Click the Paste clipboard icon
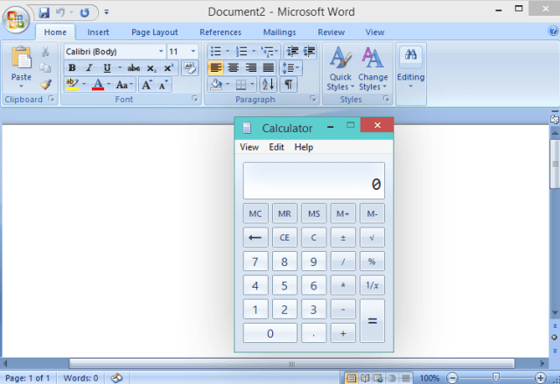This screenshot has height=384, width=560. (x=21, y=58)
